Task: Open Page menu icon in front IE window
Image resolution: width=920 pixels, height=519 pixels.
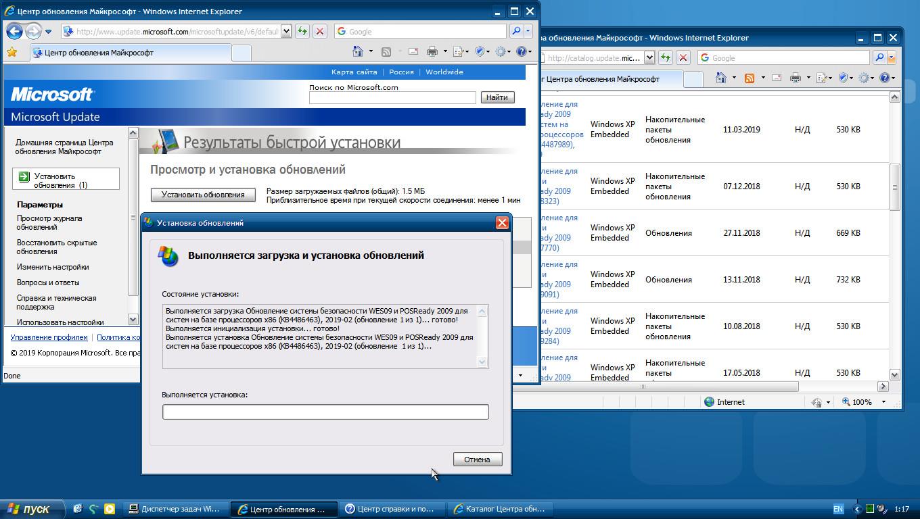Action: [458, 51]
